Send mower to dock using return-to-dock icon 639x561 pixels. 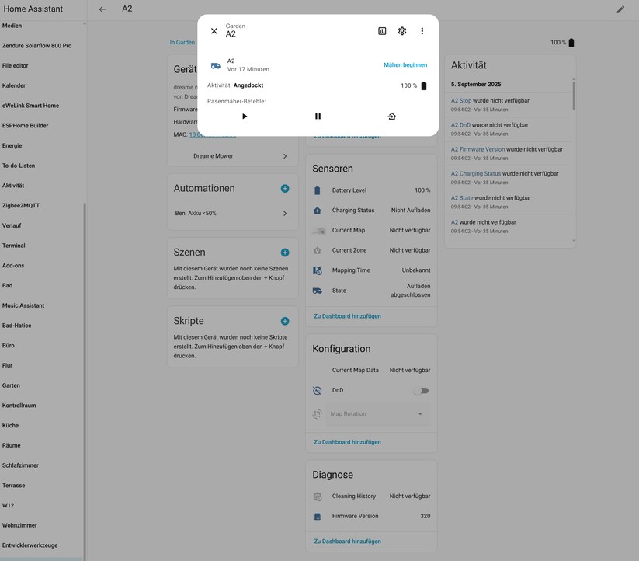click(391, 116)
